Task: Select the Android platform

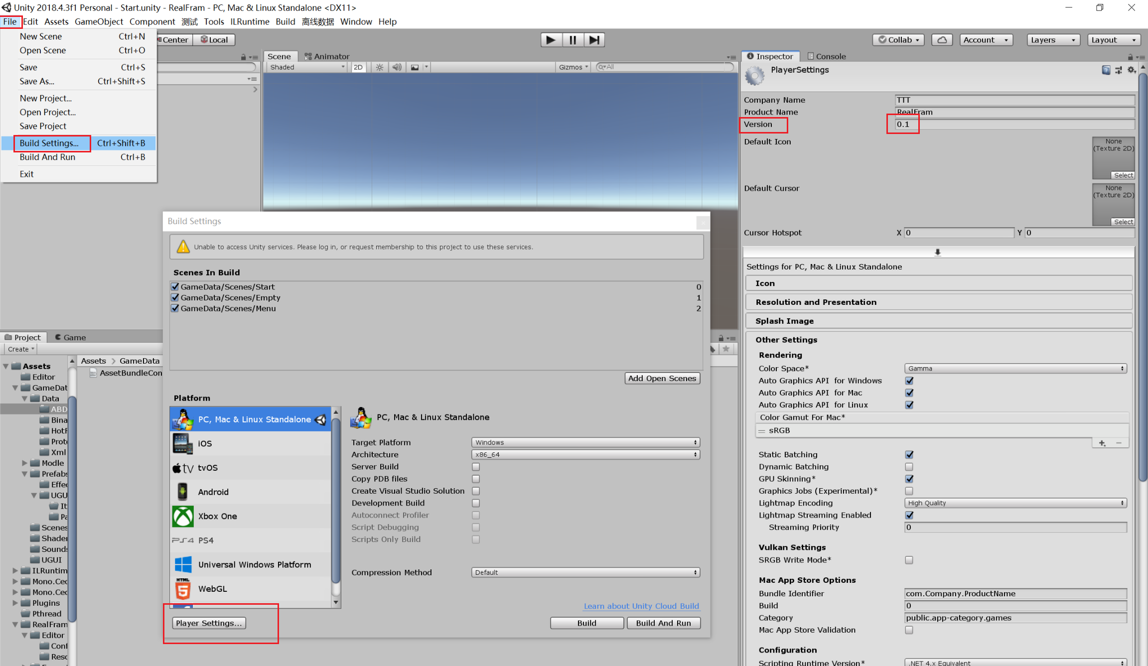Action: tap(251, 492)
